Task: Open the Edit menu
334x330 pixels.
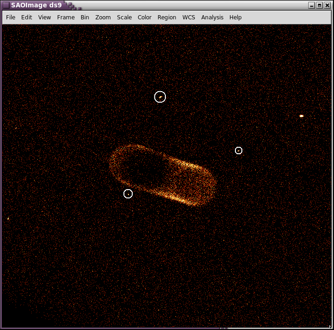Action: [x=27, y=17]
